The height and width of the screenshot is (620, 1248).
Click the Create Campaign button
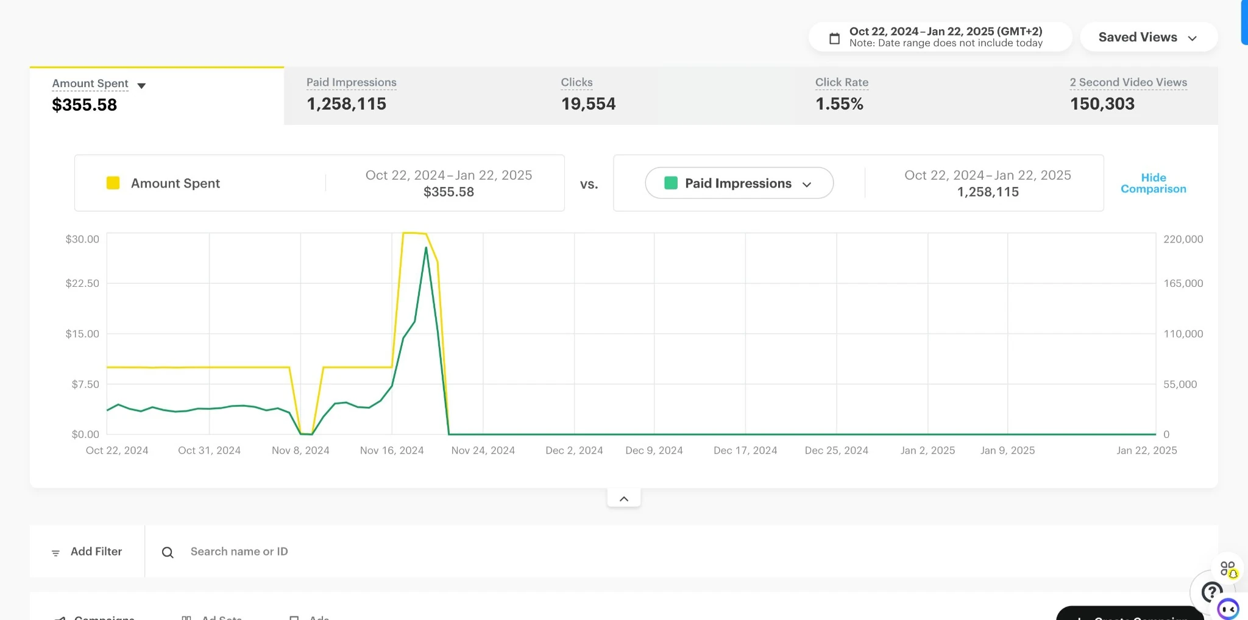point(1129,614)
